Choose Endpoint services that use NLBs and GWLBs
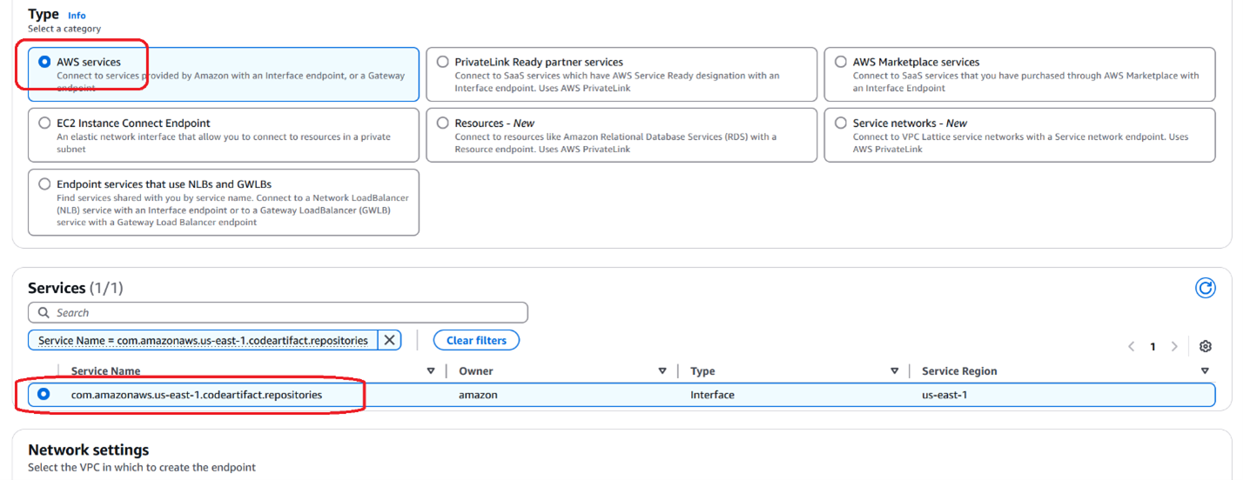 [x=44, y=183]
